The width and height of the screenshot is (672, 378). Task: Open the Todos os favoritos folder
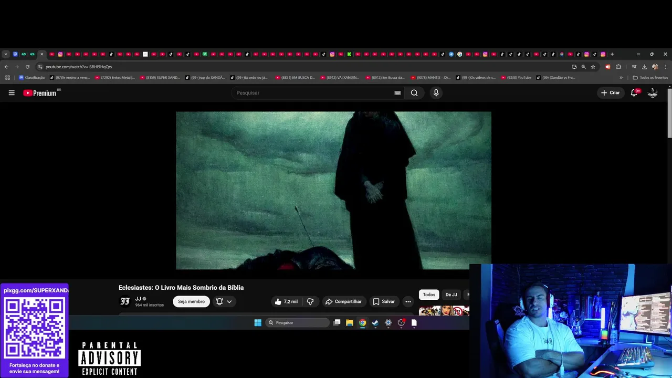click(650, 78)
